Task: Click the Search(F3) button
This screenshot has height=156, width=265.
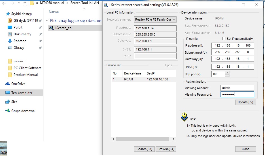Action: 144,149
